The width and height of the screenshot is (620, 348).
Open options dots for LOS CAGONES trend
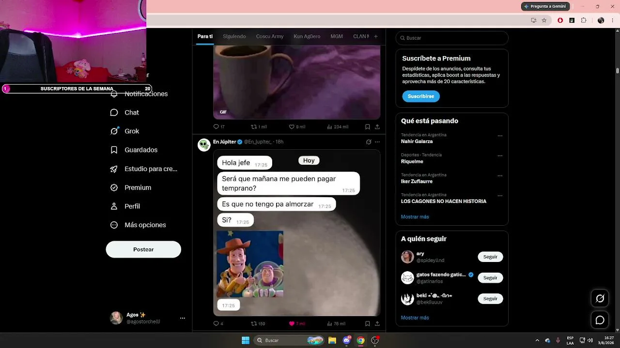[x=500, y=196]
